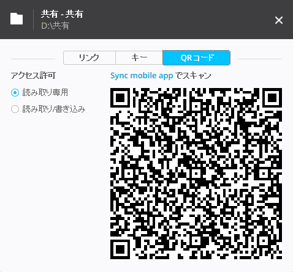Image resolution: width=293 pixels, height=272 pixels.
Task: Open the Sync mobile app link
Action: (x=142, y=76)
